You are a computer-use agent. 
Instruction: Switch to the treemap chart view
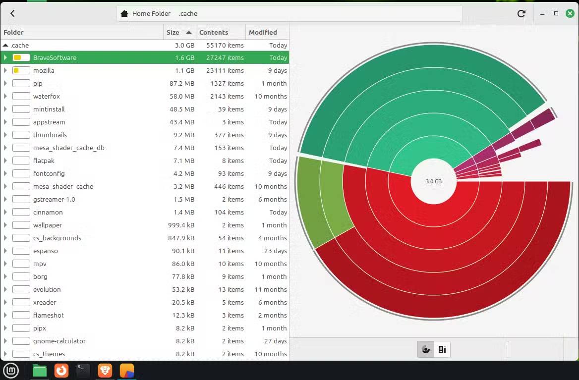coord(442,349)
